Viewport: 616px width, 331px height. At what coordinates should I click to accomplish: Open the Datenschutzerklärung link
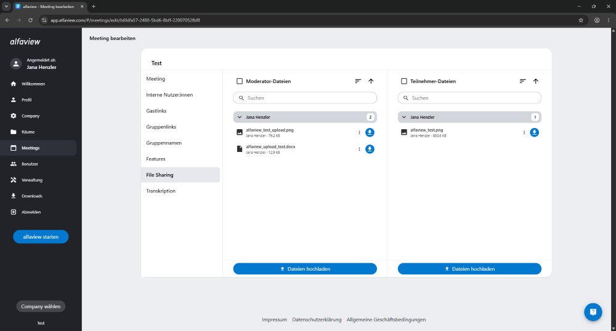(x=317, y=320)
